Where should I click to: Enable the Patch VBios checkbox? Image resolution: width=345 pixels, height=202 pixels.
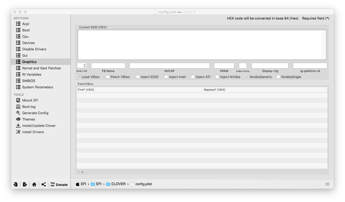click(108, 77)
